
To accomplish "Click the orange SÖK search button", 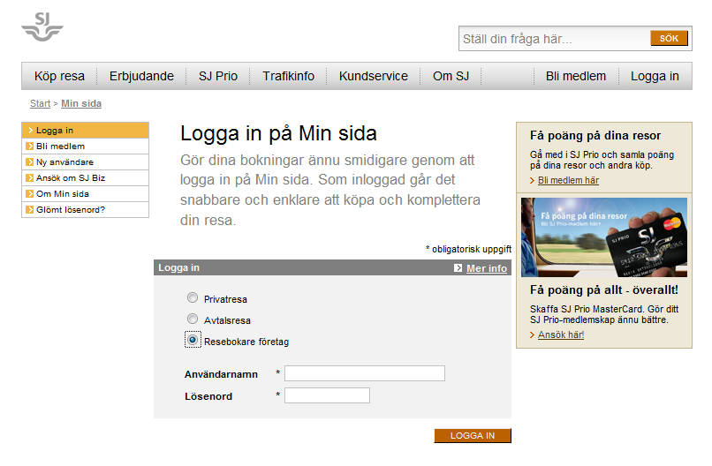I will tap(669, 38).
